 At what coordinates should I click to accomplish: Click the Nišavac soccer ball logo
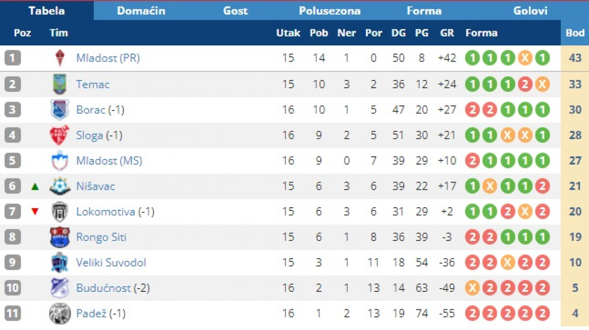(x=60, y=186)
